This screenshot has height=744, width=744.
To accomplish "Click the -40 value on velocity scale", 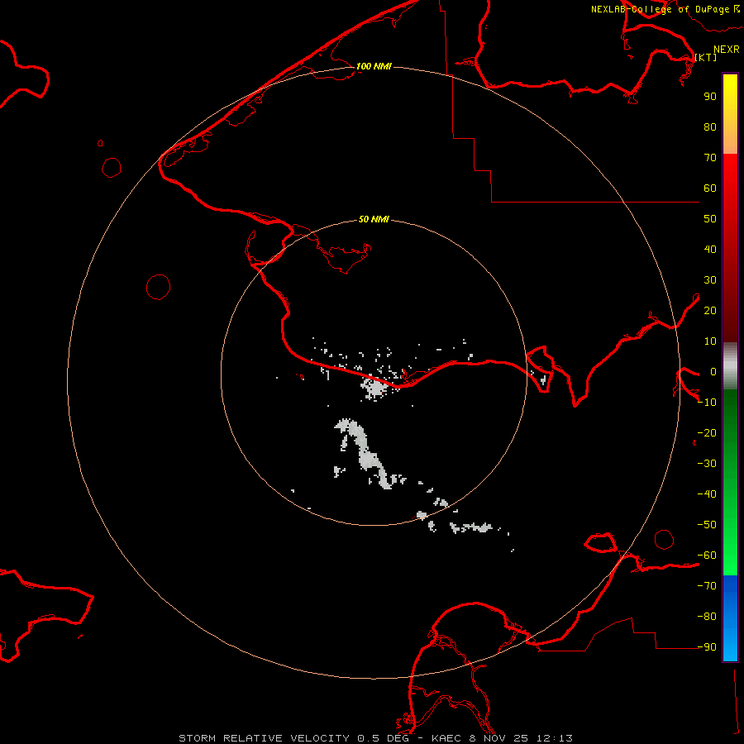I will (707, 494).
